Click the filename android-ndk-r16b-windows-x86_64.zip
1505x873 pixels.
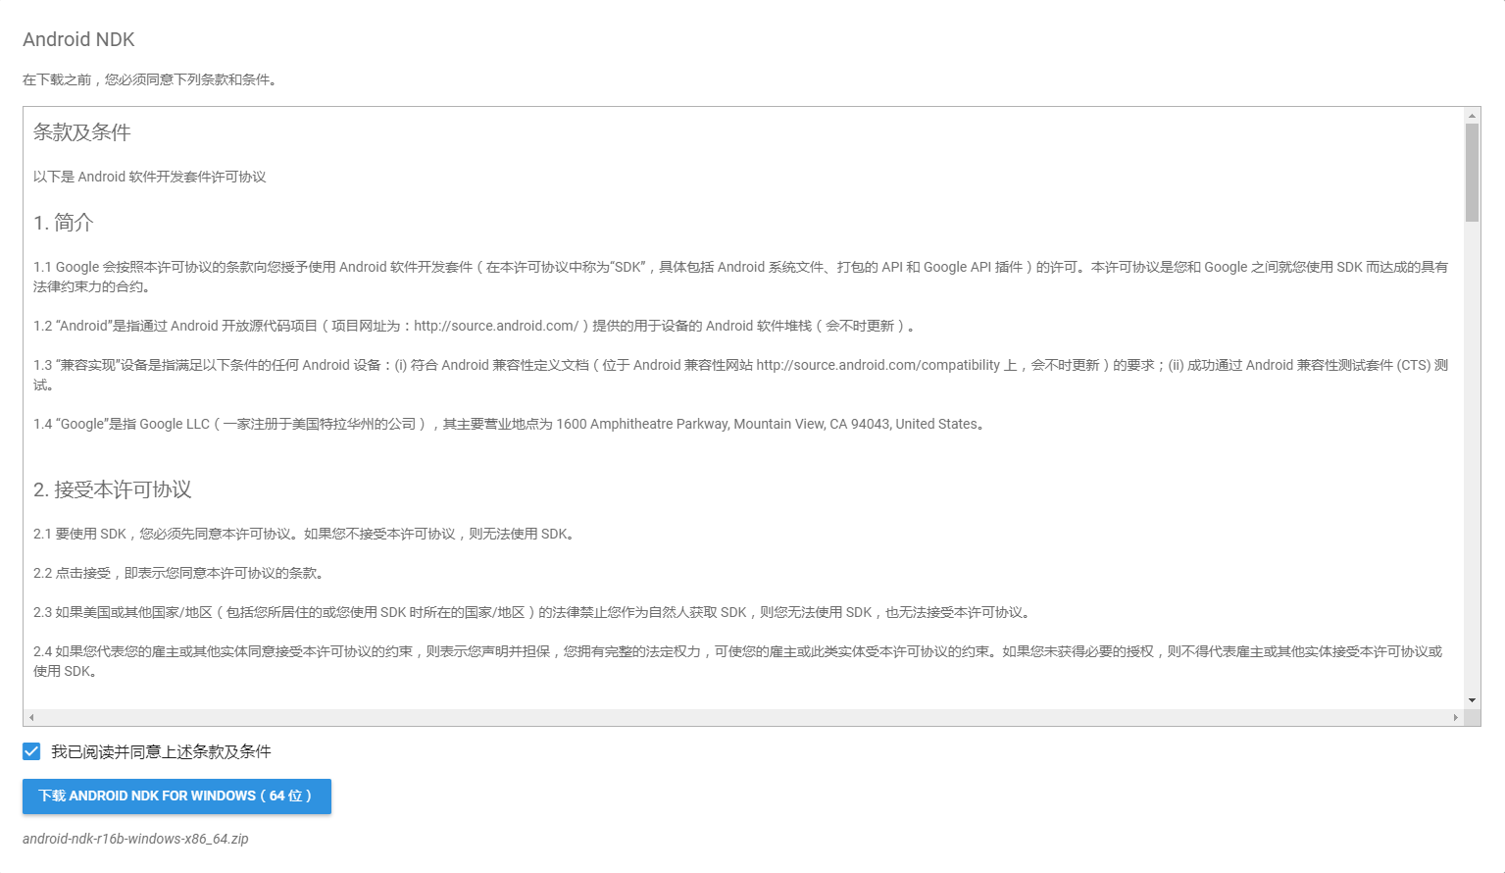click(135, 839)
